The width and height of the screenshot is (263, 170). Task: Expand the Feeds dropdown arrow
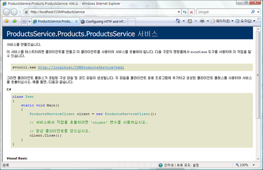196,21
